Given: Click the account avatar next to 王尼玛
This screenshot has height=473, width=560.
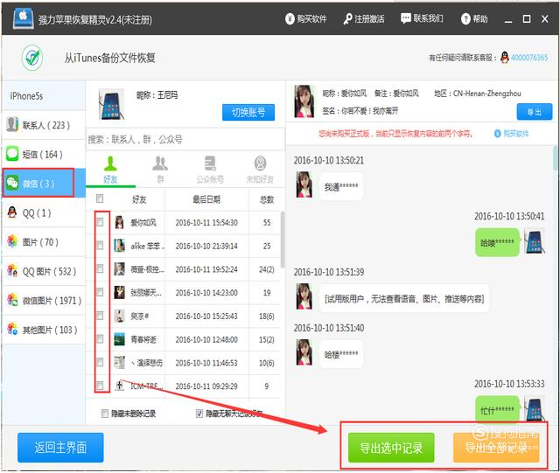Looking at the screenshot, I should (x=111, y=105).
